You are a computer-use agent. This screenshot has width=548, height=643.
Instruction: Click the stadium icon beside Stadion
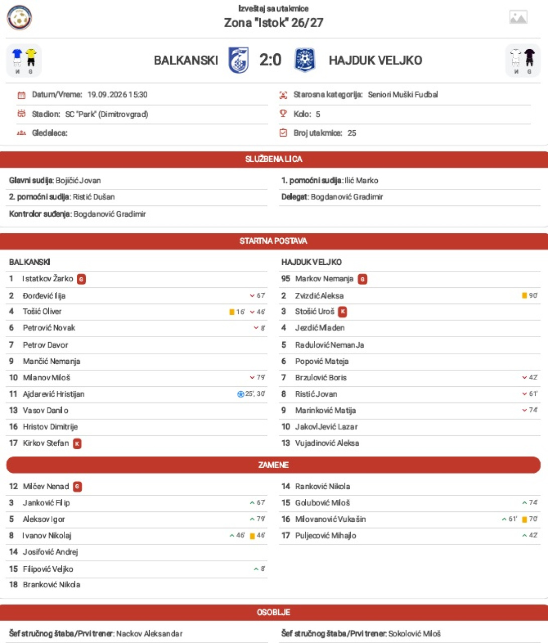(x=22, y=114)
